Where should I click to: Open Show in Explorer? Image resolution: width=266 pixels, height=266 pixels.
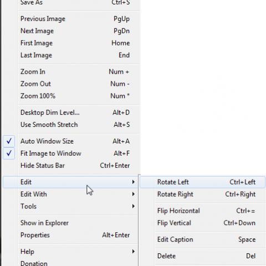tap(70, 223)
